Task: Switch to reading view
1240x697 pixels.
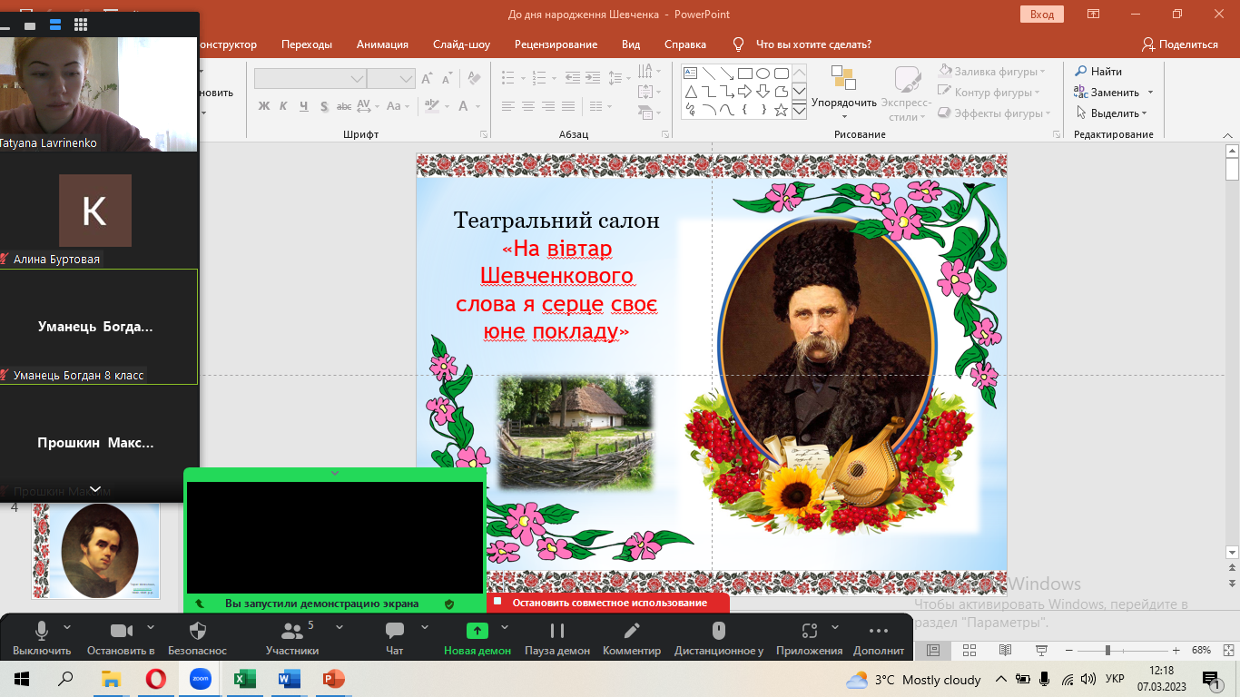Action: coord(1005,651)
